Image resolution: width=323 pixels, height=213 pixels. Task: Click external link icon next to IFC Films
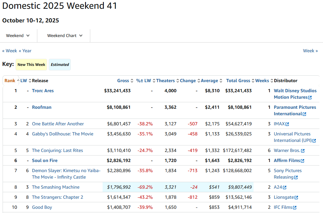(294, 207)
